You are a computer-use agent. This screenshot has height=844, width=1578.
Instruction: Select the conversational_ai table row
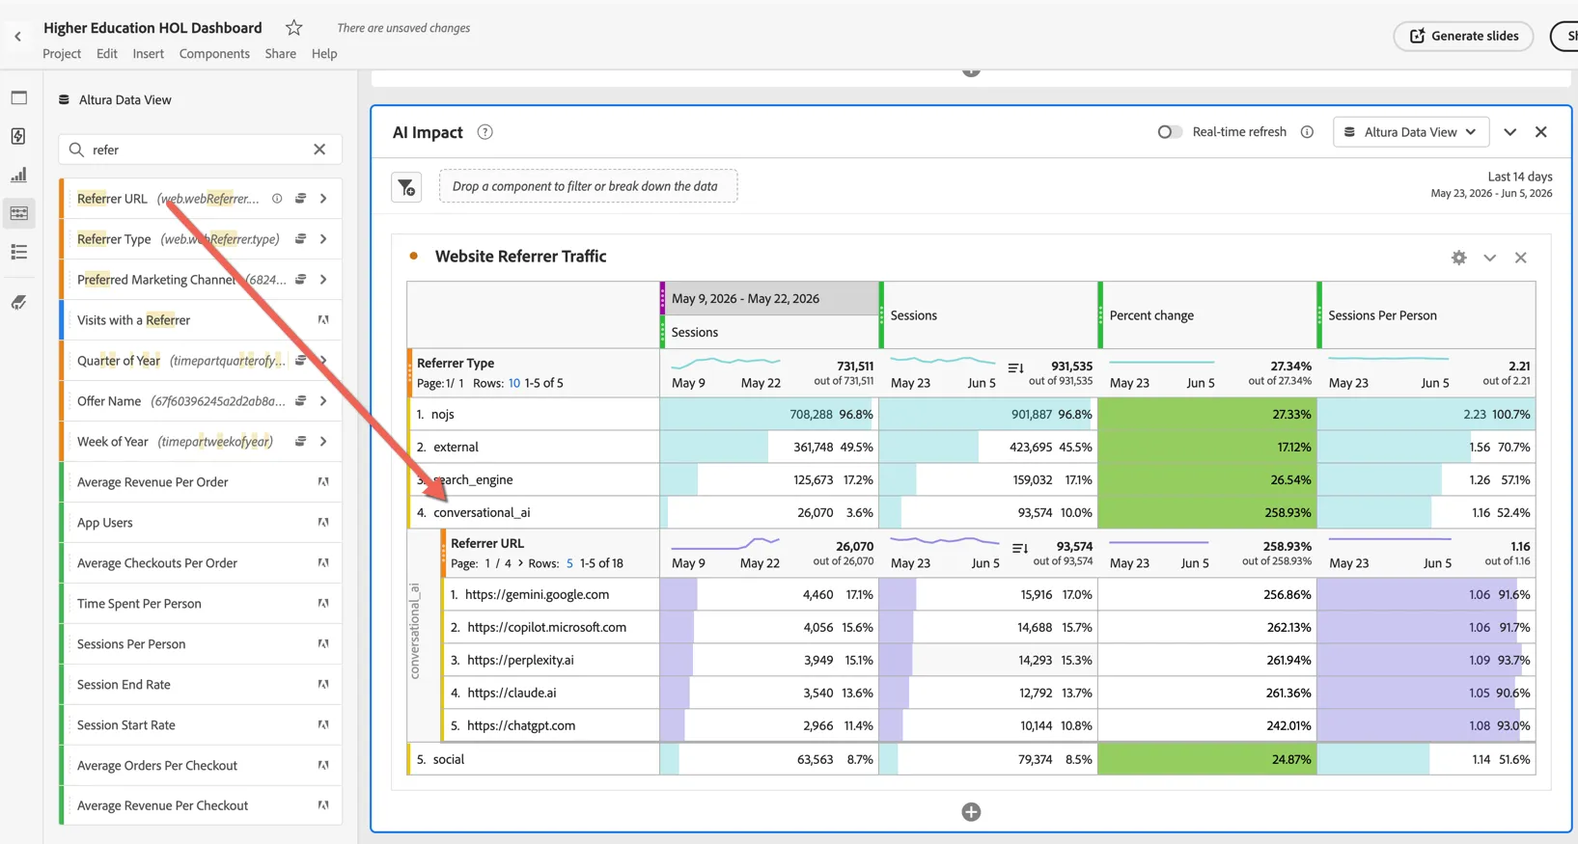click(x=971, y=512)
